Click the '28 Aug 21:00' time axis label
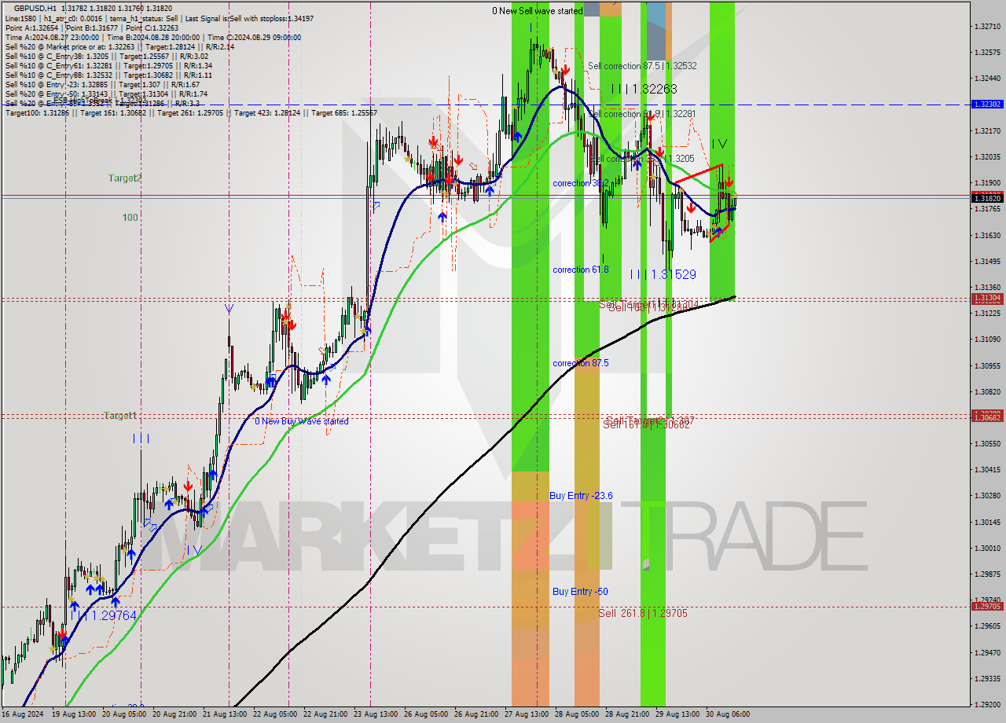Viewport: 1006px width, 723px height. point(626,714)
